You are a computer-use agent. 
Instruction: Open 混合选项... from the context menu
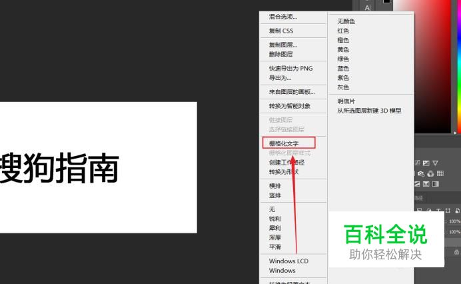pos(283,17)
